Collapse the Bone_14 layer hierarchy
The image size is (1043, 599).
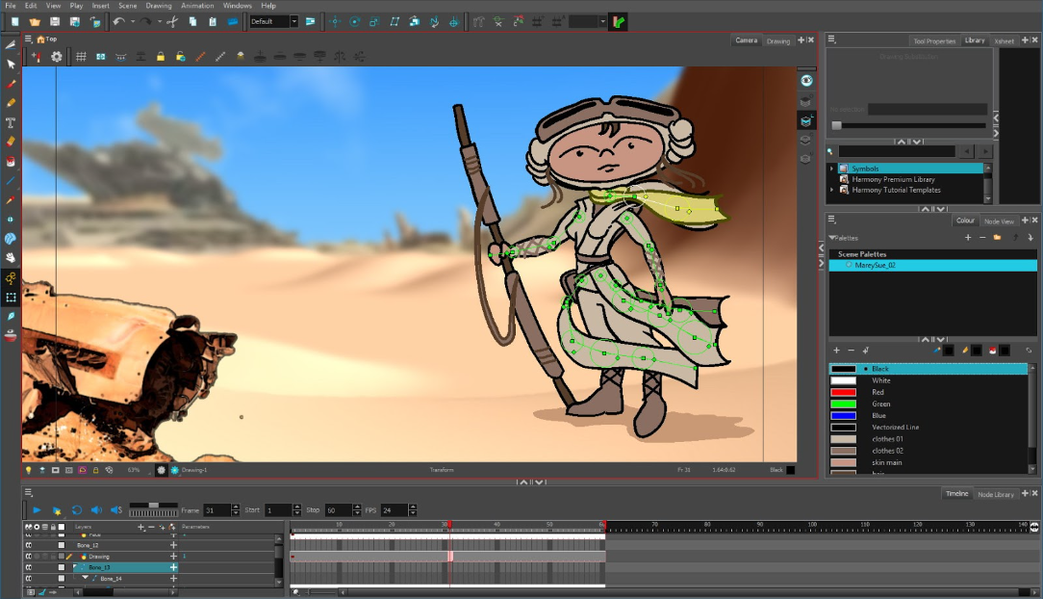(x=85, y=579)
